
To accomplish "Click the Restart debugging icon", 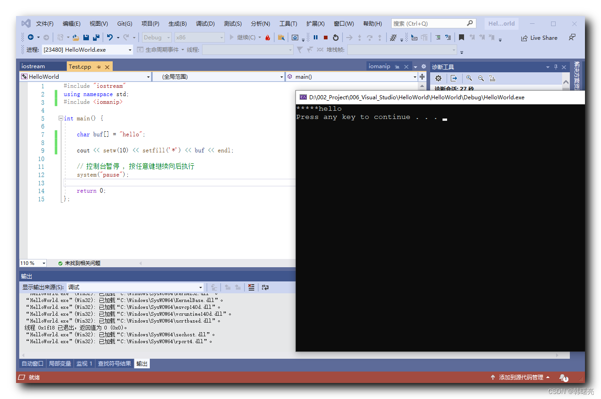I will (x=336, y=38).
